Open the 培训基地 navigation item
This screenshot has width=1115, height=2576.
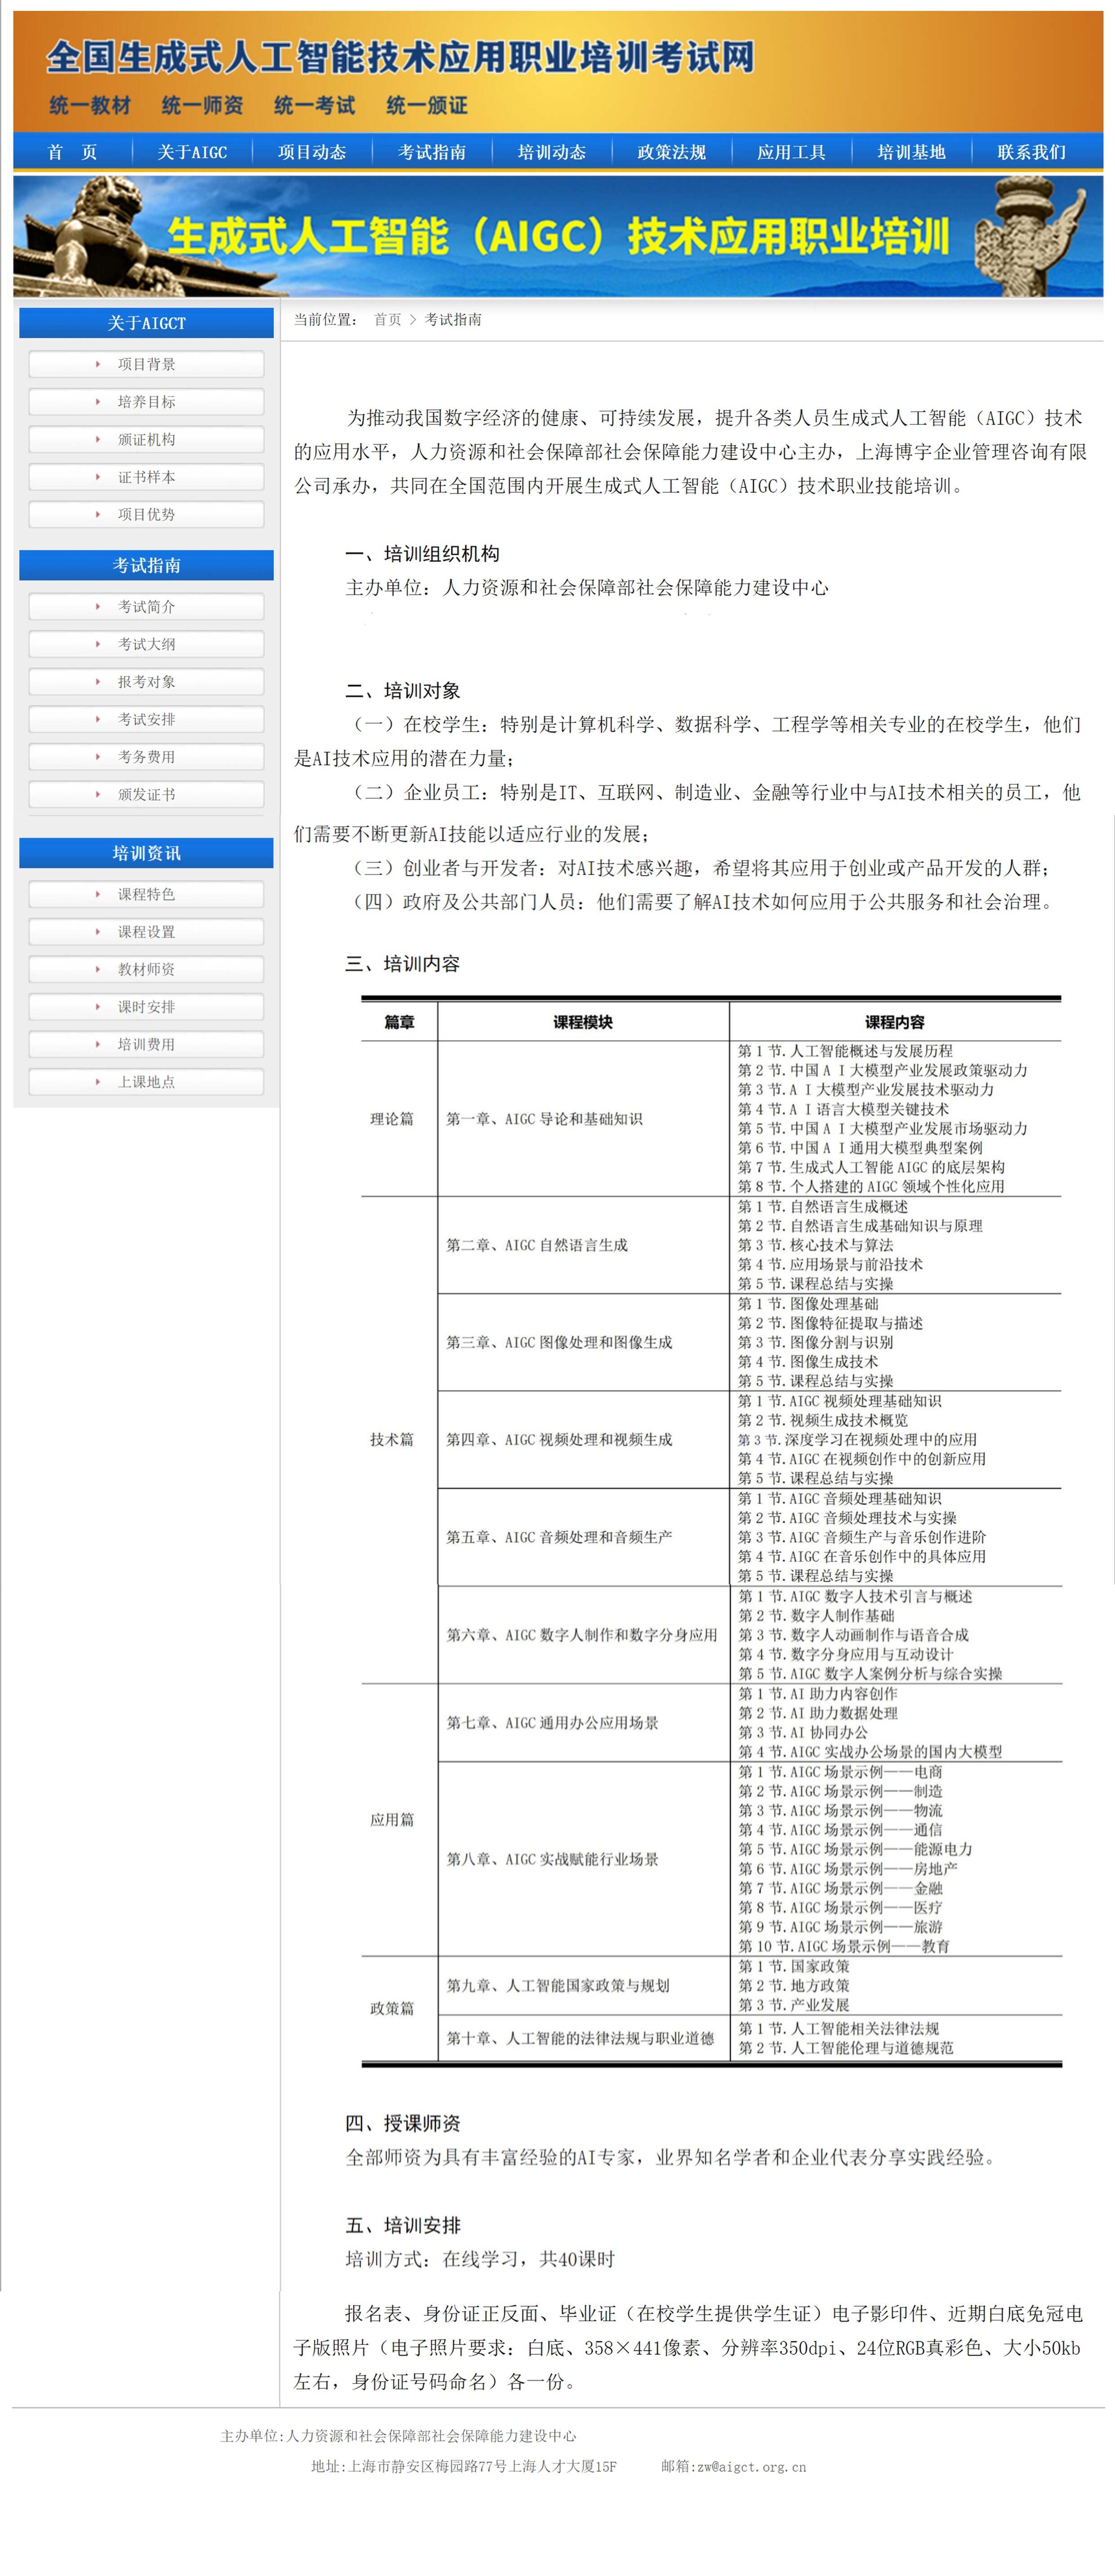coord(912,152)
